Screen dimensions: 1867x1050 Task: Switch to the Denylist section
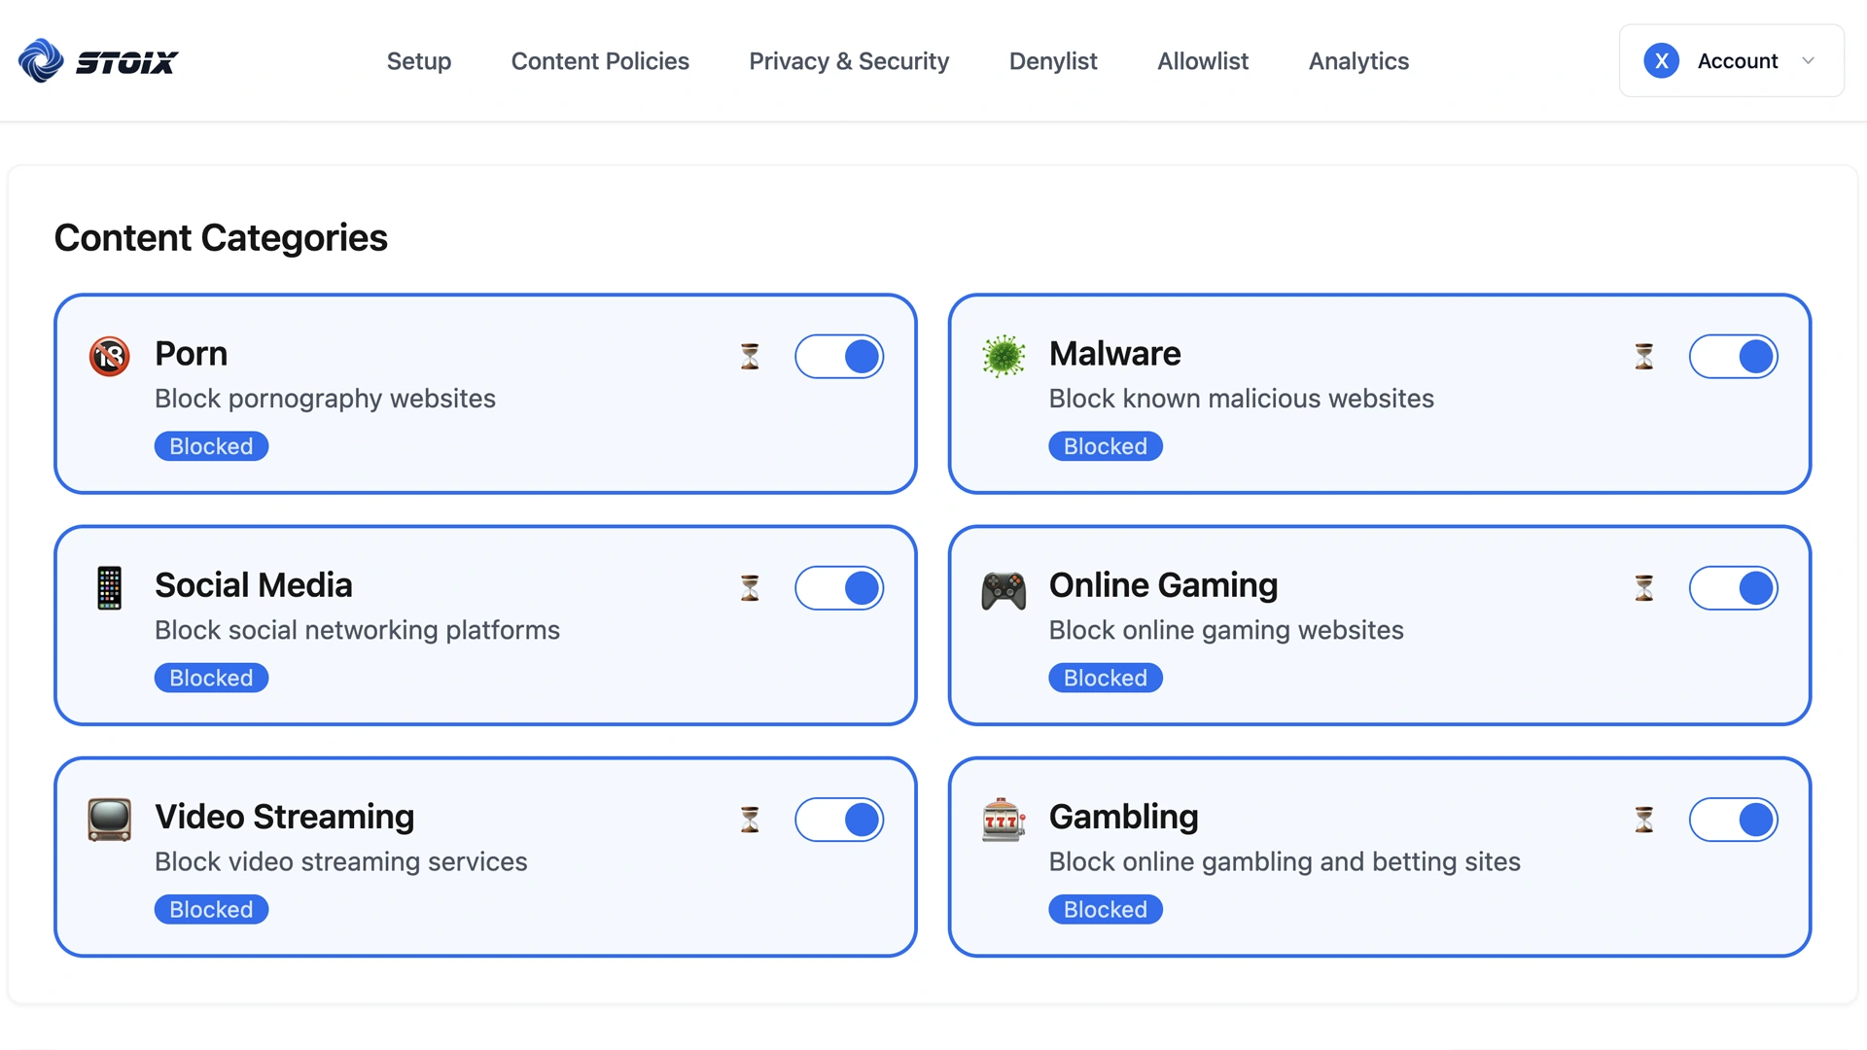1052,60
